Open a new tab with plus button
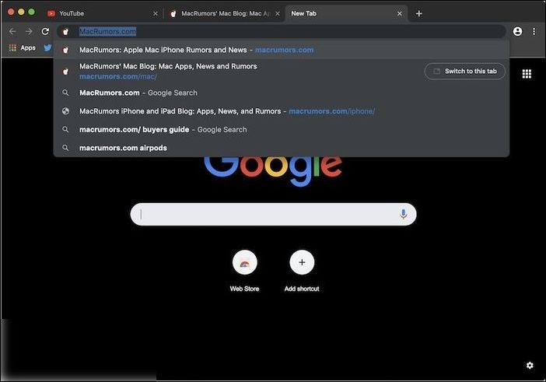Viewport: 546px width, 382px height. tap(418, 13)
